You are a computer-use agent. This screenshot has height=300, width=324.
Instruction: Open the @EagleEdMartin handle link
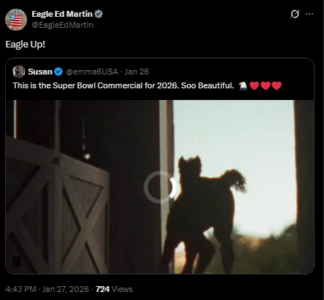point(63,25)
